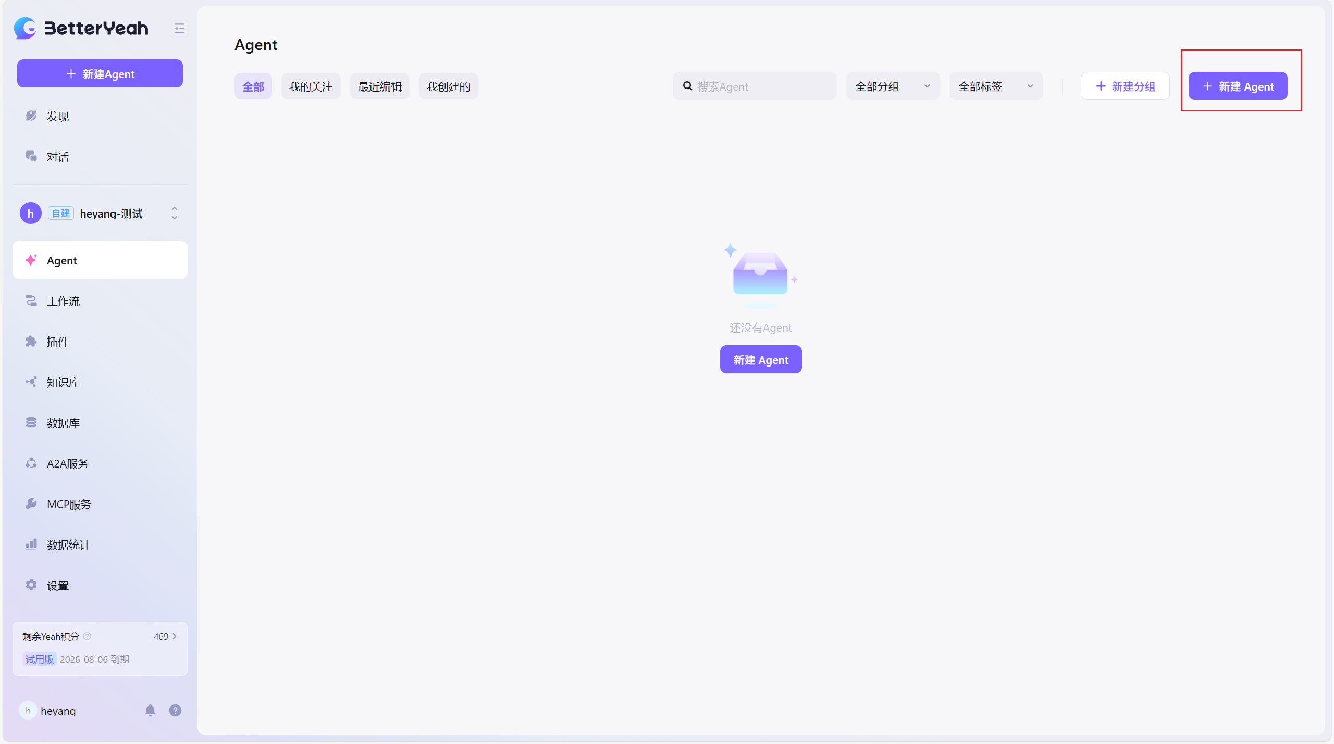Screen dimensions: 1334x744
Task: Open the 插件 plugins section
Action: point(57,342)
